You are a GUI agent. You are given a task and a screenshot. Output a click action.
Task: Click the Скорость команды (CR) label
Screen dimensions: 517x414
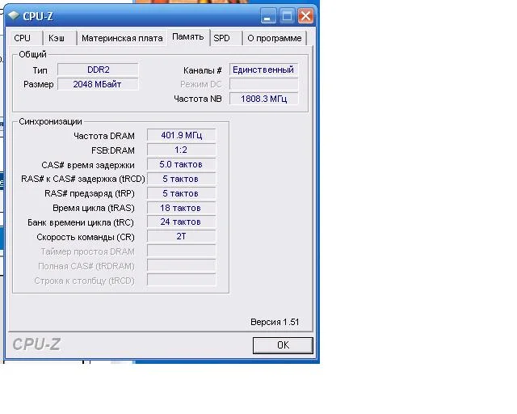pos(86,237)
